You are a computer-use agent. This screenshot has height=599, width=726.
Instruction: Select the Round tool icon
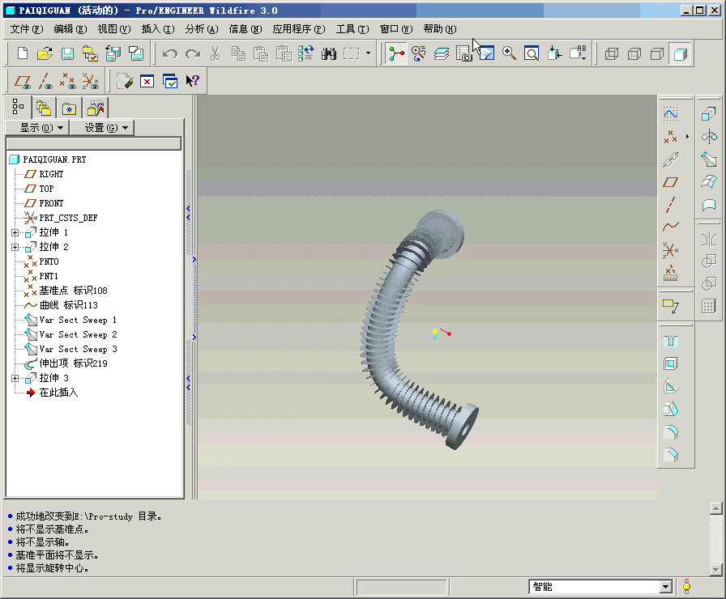point(670,432)
